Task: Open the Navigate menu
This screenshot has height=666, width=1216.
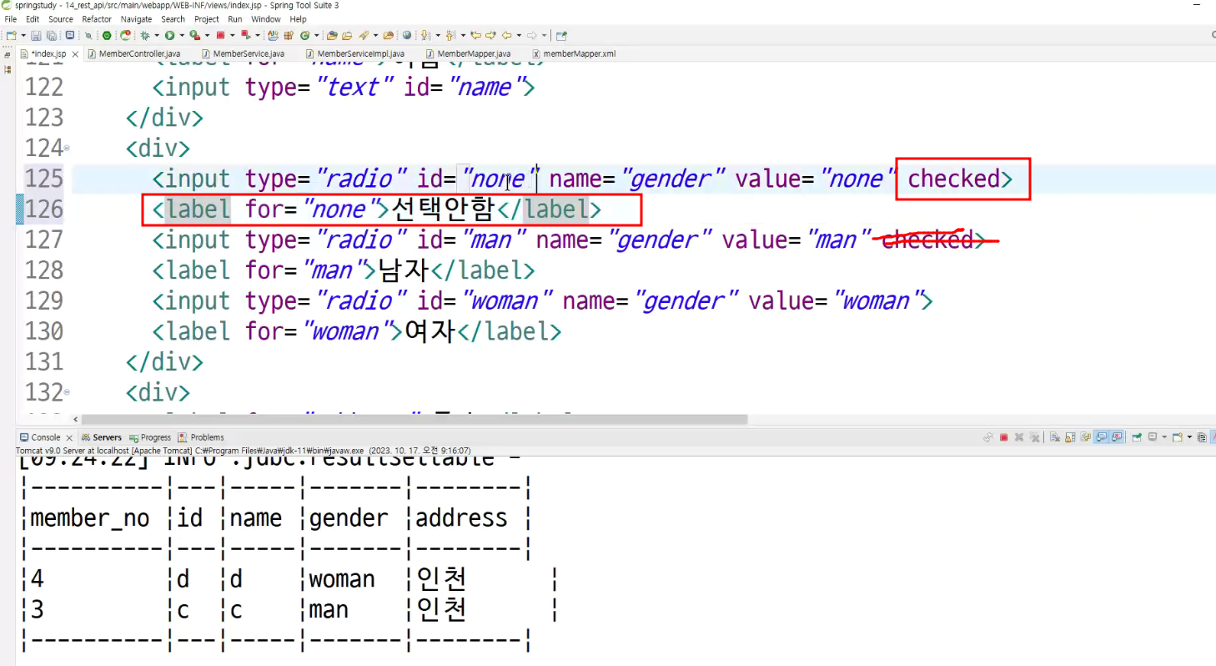Action: tap(137, 19)
